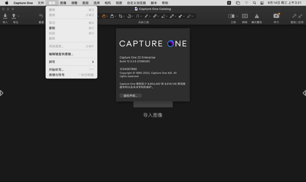Expand the right panel triangle
The image size is (306, 182).
(304, 93)
